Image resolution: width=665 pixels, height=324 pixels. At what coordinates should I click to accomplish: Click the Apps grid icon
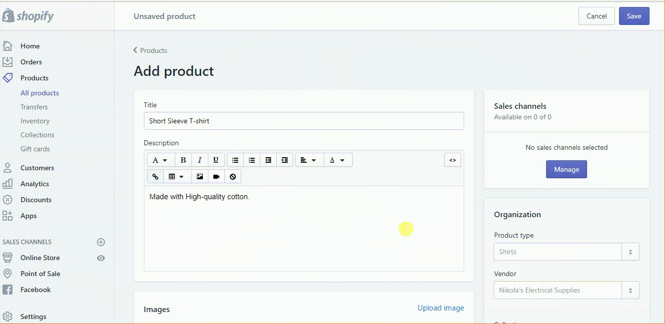(x=7, y=216)
